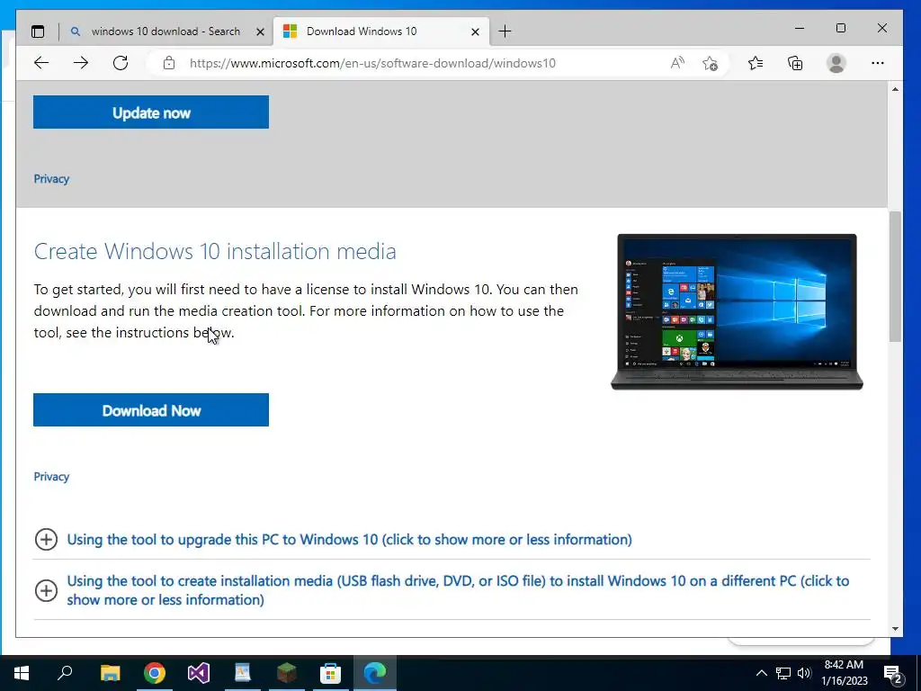Select the Download Windows 10 tab
921x691 pixels.
(x=380, y=31)
